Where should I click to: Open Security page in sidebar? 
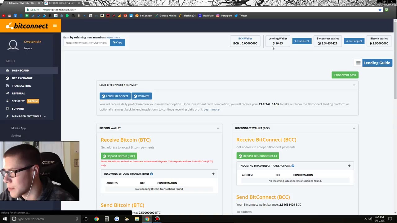[x=29, y=101]
